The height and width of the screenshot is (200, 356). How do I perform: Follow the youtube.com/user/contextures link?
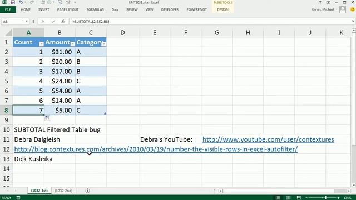(268, 139)
